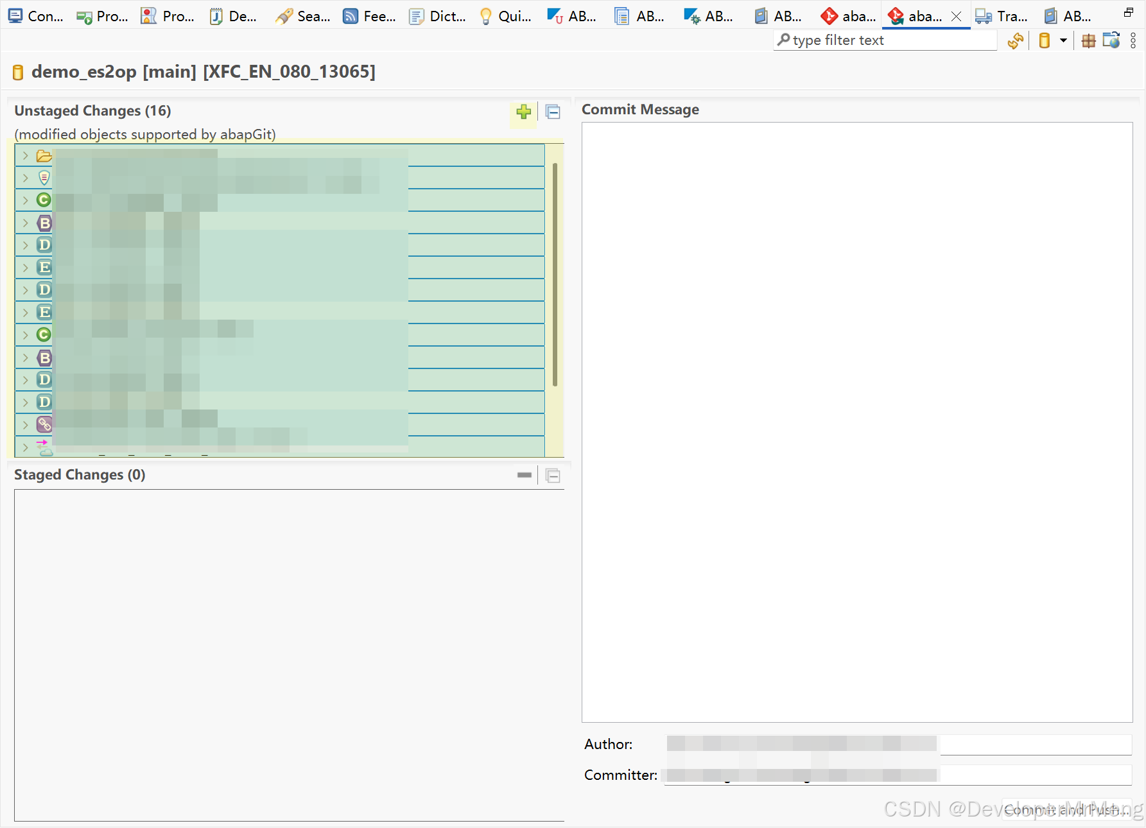Open repository in external browser icon
Image resolution: width=1146 pixels, height=828 pixels.
click(1111, 40)
